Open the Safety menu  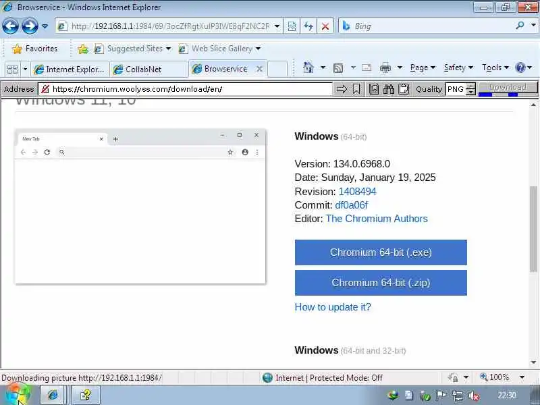click(458, 67)
